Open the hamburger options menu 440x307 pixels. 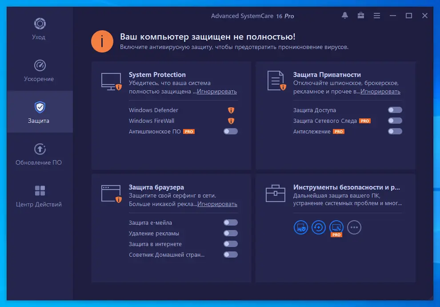(x=377, y=16)
